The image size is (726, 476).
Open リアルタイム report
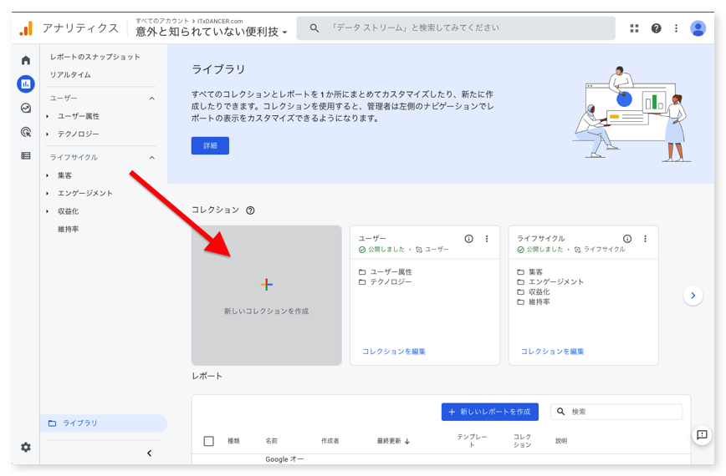(x=70, y=75)
